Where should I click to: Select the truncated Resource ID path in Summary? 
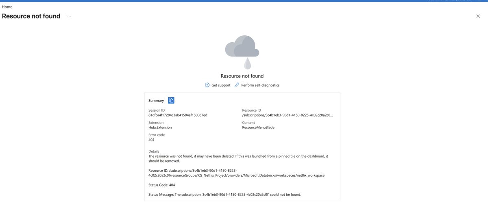coord(288,115)
